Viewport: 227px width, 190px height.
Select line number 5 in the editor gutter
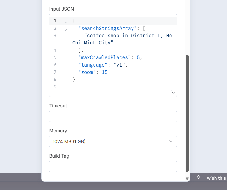[x=55, y=57]
